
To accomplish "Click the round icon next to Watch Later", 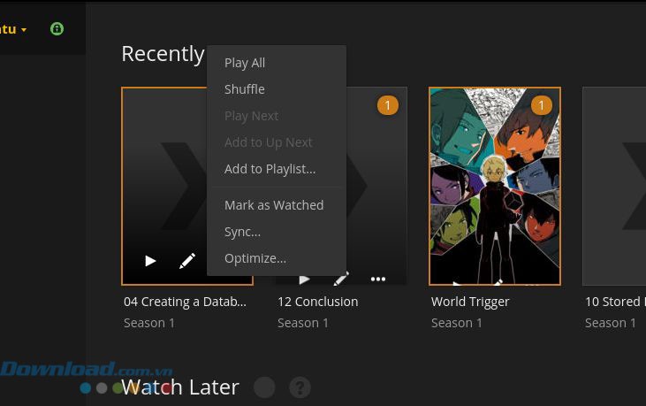I will tap(264, 387).
